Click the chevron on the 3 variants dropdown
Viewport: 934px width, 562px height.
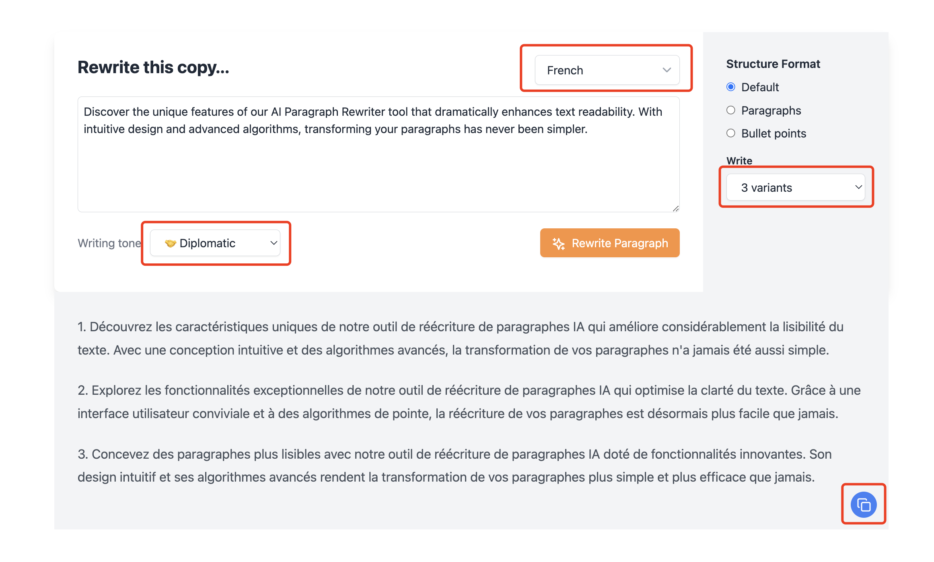(x=858, y=187)
